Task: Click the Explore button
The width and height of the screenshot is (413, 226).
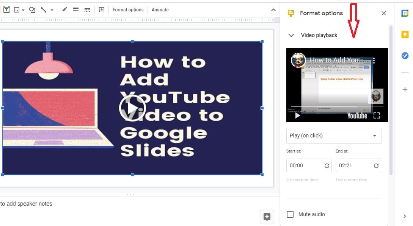Action: [267, 217]
